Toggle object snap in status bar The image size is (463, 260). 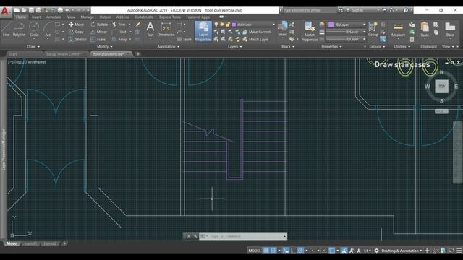click(332, 251)
